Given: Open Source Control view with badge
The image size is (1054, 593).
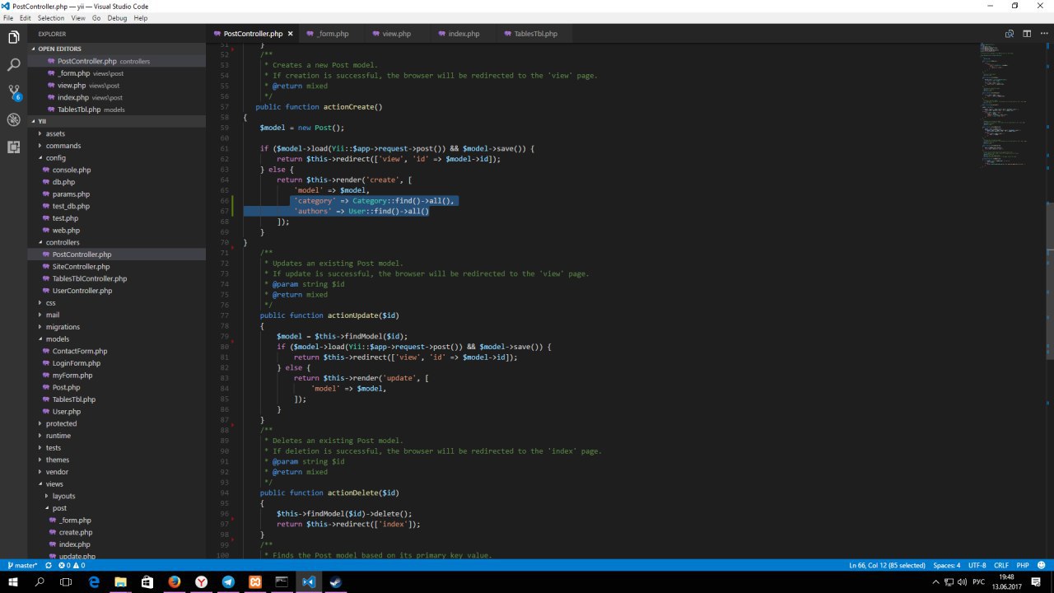Looking at the screenshot, I should point(13,91).
